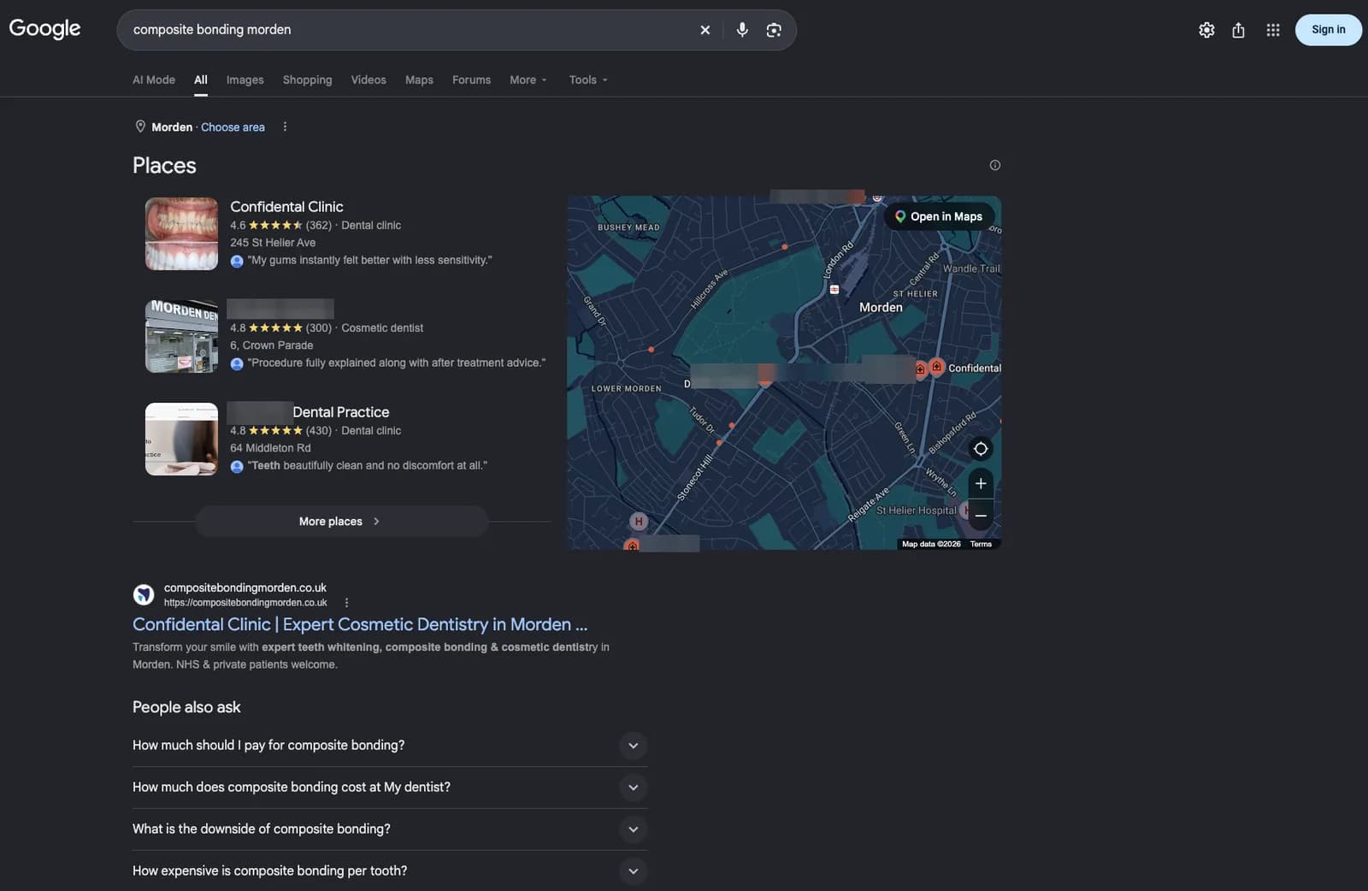Click the search query input field
Viewport: 1368px width, 891px height.
[410, 30]
